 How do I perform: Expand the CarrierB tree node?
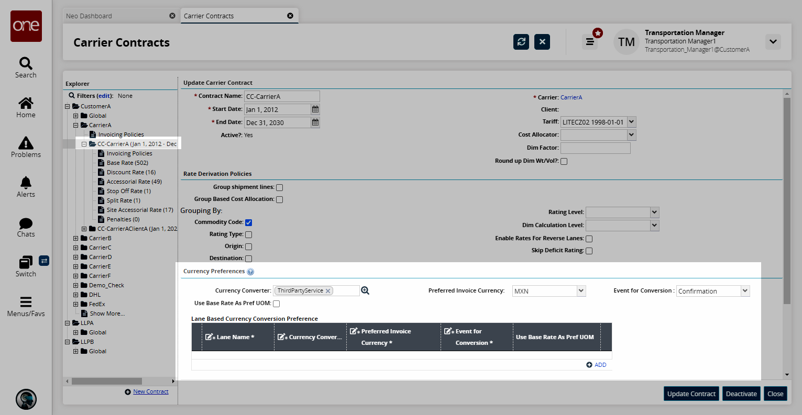point(76,238)
